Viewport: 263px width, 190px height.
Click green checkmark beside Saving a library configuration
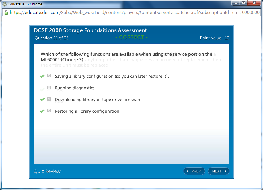click(x=42, y=76)
